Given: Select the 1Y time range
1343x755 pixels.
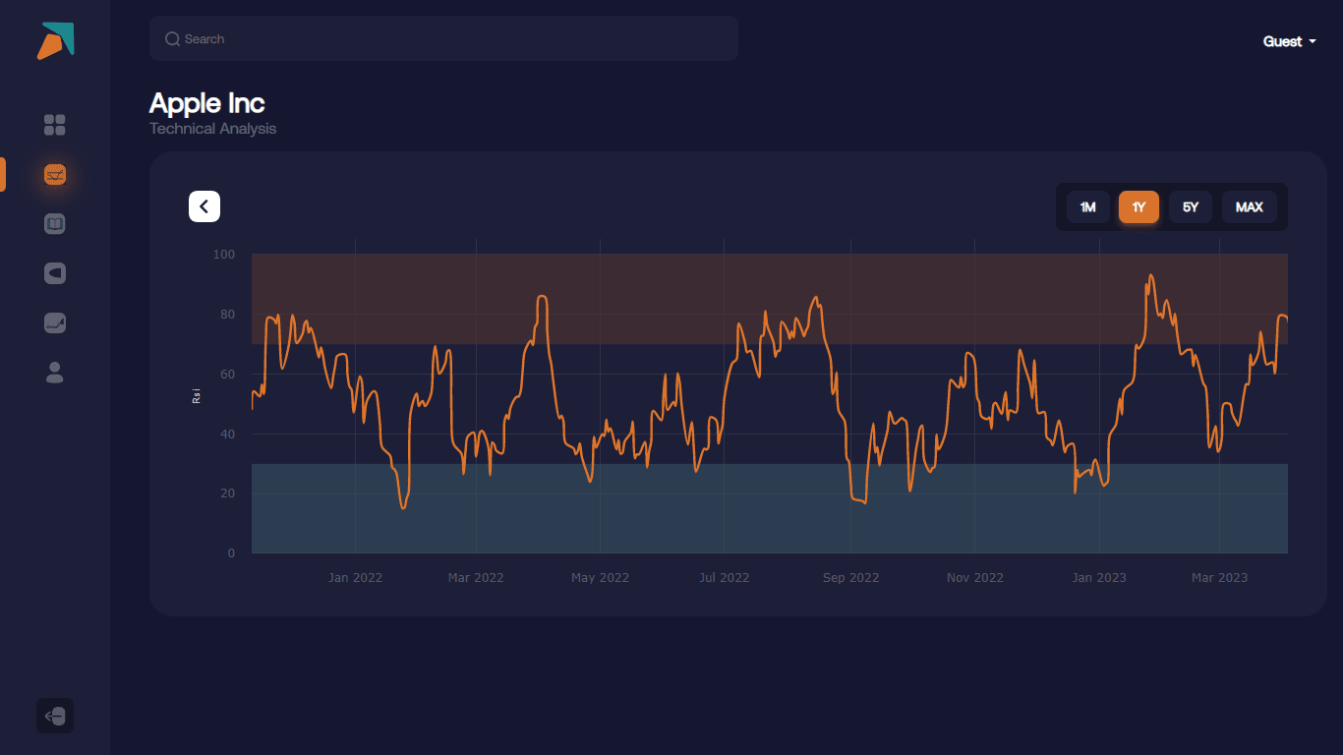Looking at the screenshot, I should [1139, 207].
